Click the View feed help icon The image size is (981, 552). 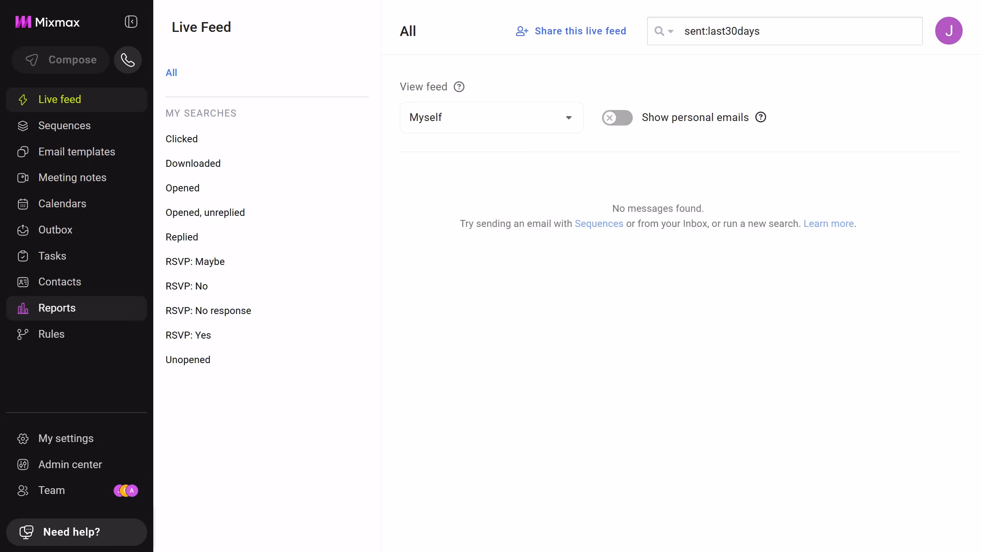pyautogui.click(x=459, y=87)
